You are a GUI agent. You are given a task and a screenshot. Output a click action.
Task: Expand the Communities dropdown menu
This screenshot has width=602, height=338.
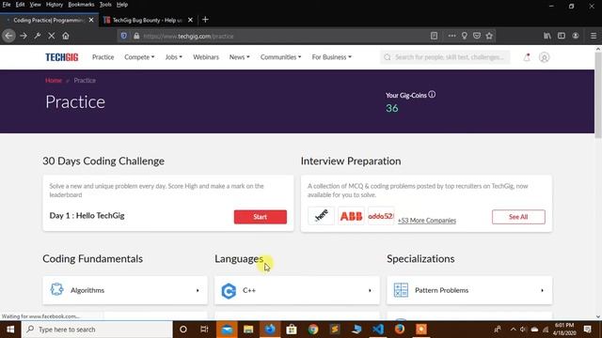click(x=280, y=57)
